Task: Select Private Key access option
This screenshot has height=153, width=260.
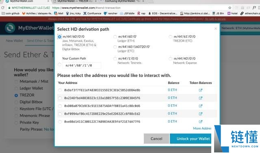Action: click(x=16, y=123)
